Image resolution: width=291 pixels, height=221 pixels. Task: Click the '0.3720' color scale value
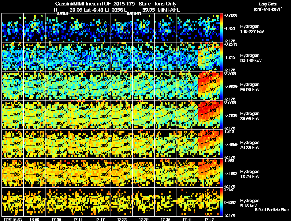[230, 73]
